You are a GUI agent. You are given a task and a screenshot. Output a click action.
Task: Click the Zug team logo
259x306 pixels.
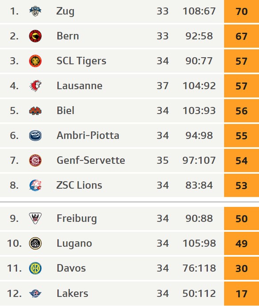click(35, 11)
